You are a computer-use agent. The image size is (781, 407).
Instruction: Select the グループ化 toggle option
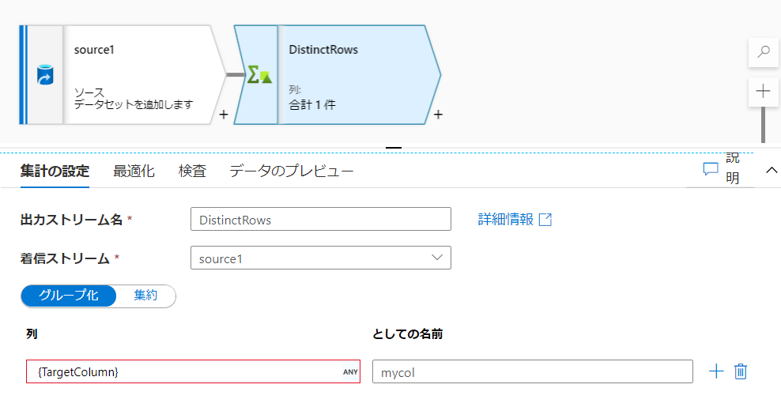[69, 296]
